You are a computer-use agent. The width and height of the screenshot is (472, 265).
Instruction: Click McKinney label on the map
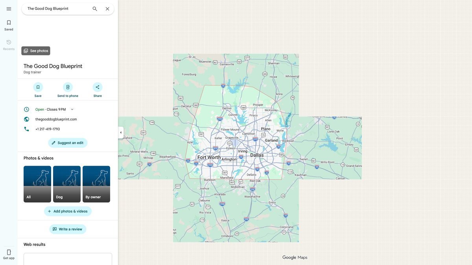coord(271,110)
